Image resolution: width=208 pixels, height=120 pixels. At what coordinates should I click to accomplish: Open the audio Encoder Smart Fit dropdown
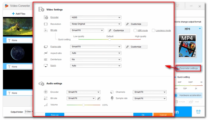(x=83, y=92)
